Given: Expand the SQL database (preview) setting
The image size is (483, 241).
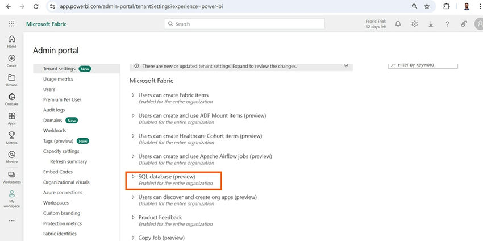Looking at the screenshot, I should coord(133,177).
